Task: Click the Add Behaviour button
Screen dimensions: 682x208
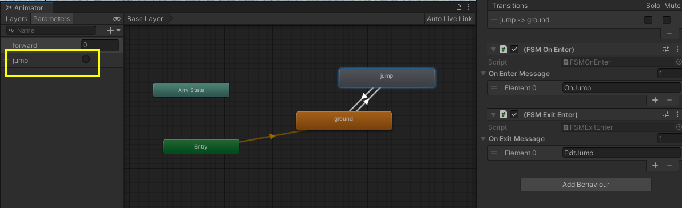Action: pos(585,185)
